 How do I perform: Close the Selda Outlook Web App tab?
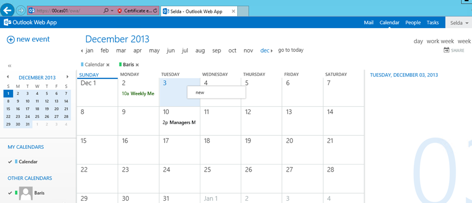coord(234,11)
